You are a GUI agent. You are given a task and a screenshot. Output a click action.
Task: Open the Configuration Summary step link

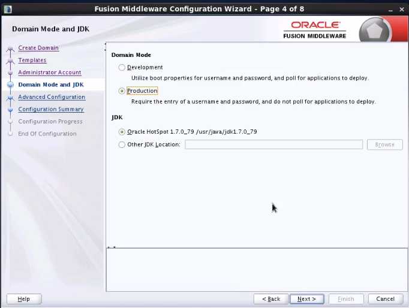[x=51, y=109]
